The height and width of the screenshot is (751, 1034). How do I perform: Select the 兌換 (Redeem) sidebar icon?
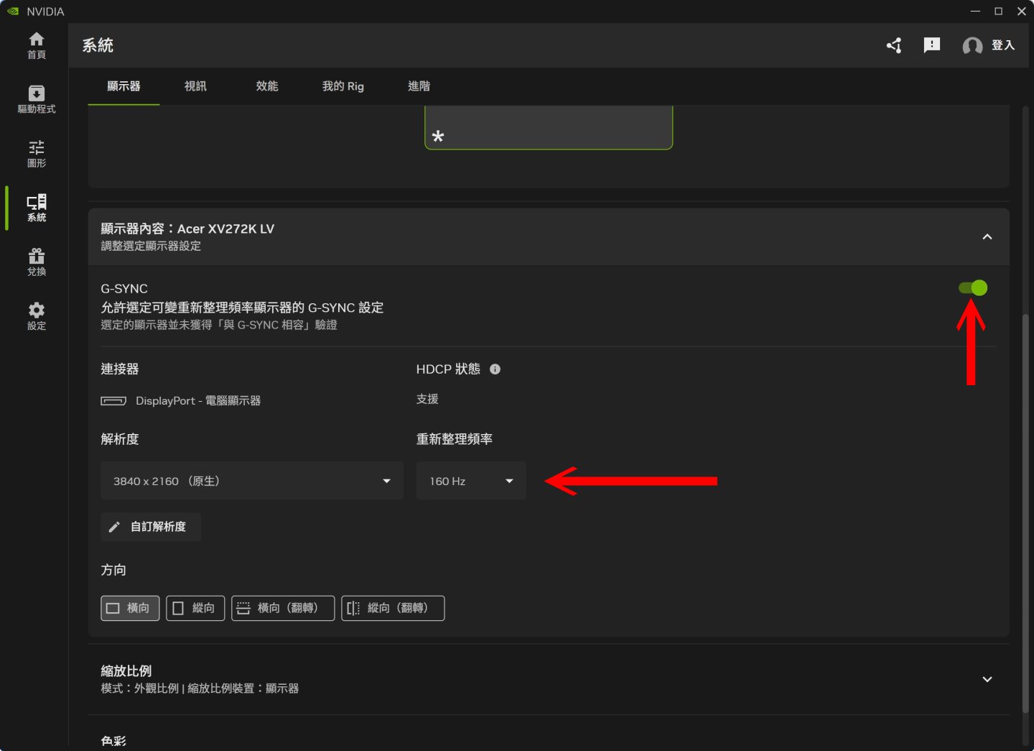[x=36, y=261]
